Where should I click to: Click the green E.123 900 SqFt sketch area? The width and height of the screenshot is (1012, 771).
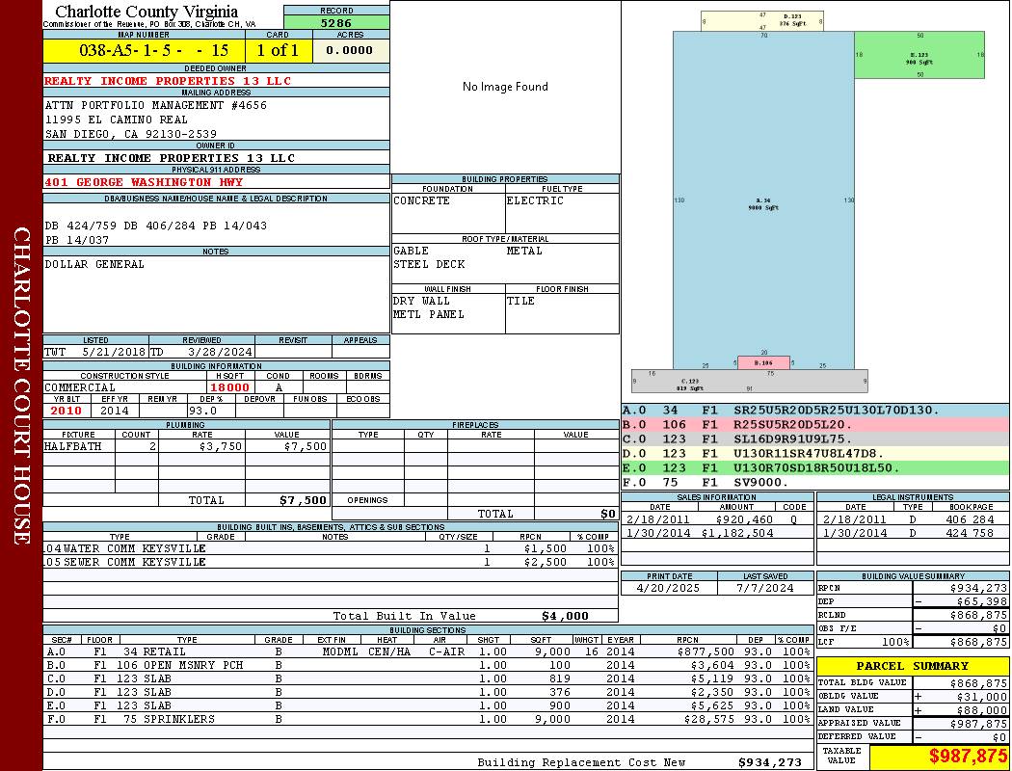919,58
